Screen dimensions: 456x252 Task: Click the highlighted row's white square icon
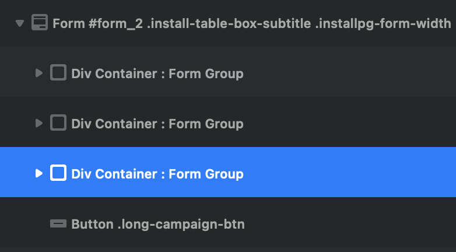point(58,173)
